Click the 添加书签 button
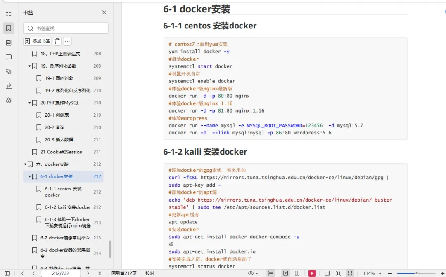446x277 pixels. point(37,41)
